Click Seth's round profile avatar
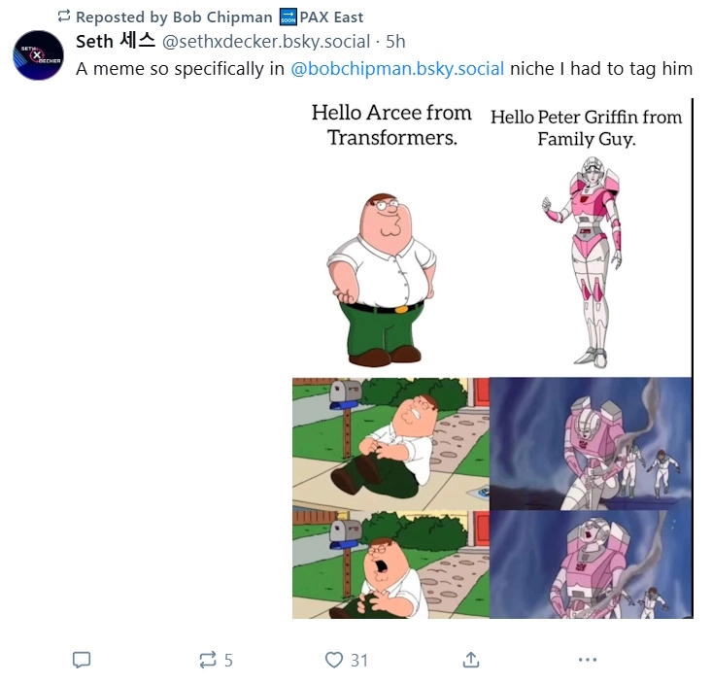Image resolution: width=712 pixels, height=683 pixels. [x=39, y=55]
